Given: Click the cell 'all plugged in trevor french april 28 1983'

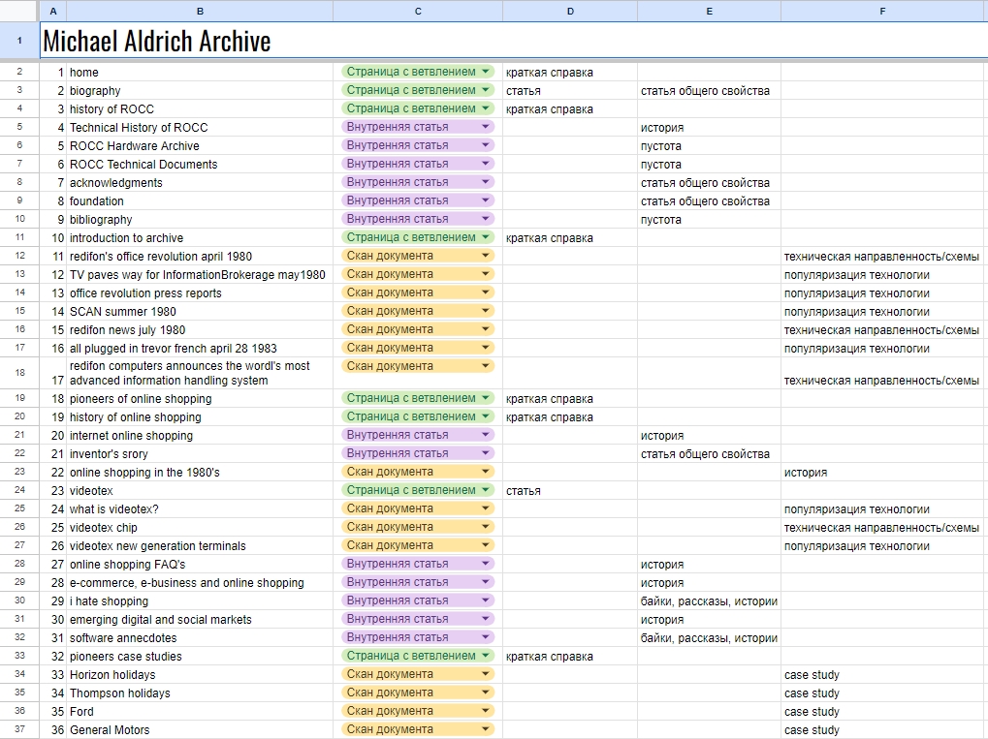Looking at the screenshot, I should 200,348.
